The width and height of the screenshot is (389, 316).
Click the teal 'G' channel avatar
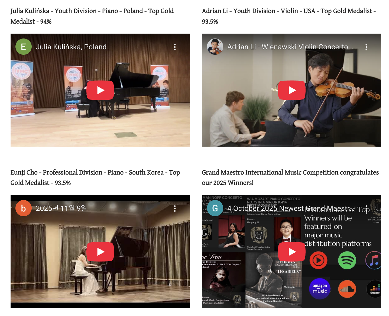pos(215,208)
